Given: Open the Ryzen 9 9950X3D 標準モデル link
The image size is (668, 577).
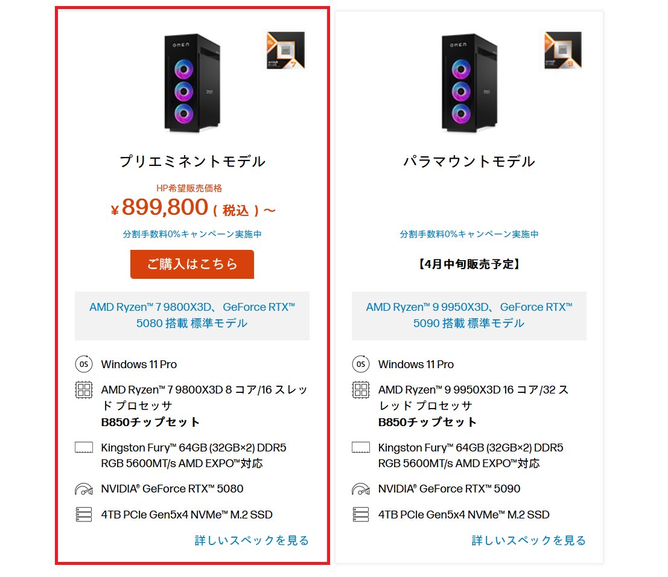Looking at the screenshot, I should tap(469, 315).
